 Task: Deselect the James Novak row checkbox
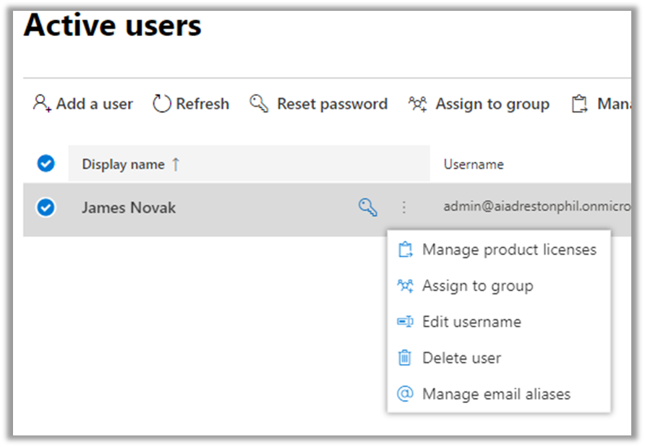click(46, 208)
